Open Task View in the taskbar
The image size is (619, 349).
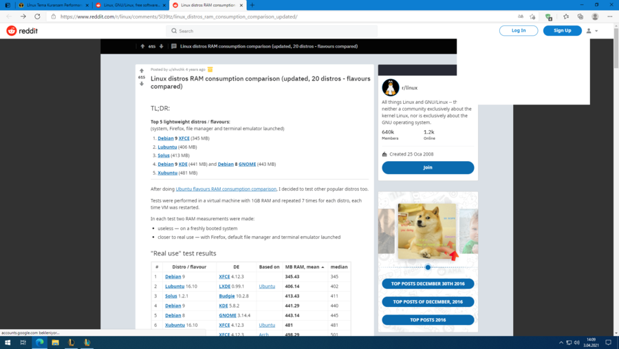(23, 342)
